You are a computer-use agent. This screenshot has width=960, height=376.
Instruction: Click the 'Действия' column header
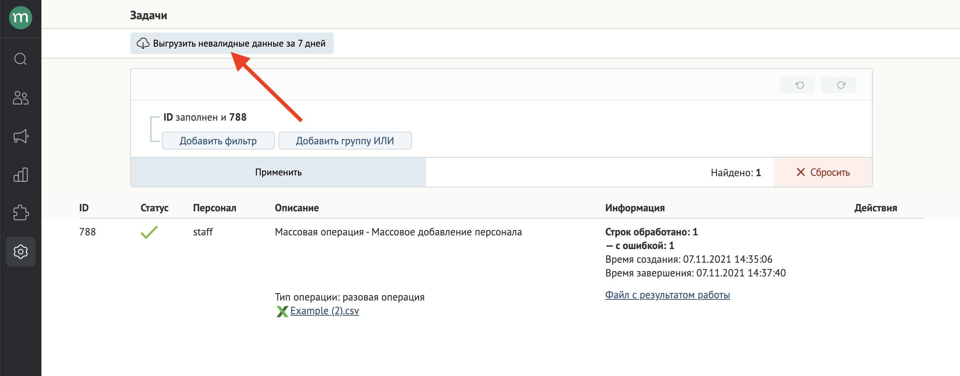click(875, 208)
